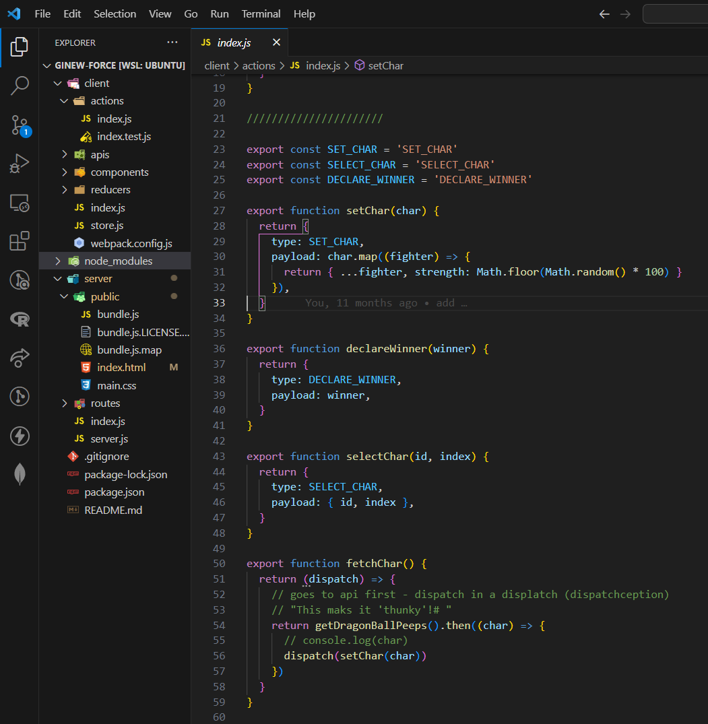Click line number 50 in the gutter
This screenshot has width=708, height=724.
click(x=219, y=564)
